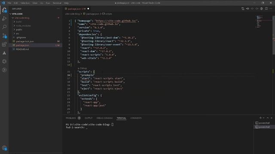Collapse the vite-code-blog folder
The height and width of the screenshot is (154, 275).
pos(13,18)
